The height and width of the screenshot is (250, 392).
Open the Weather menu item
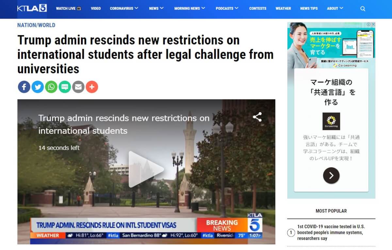pos(283,8)
